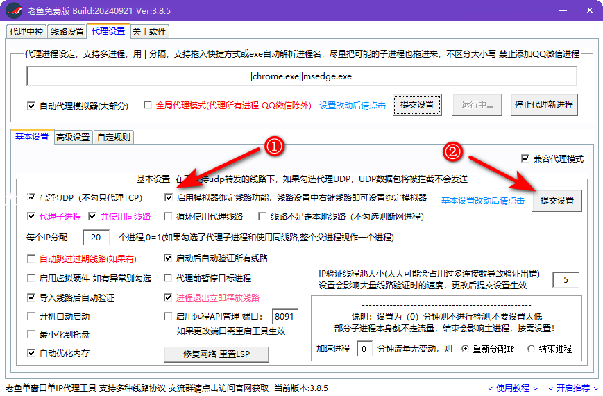603x396 pixels.
Task: Click 停止代理新进程 button
Action: (x=543, y=105)
